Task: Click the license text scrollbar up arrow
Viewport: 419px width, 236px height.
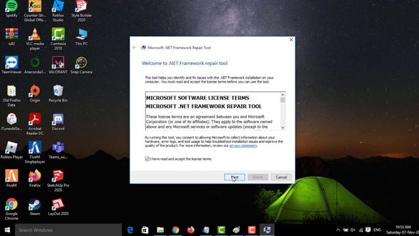Action: (x=283, y=94)
